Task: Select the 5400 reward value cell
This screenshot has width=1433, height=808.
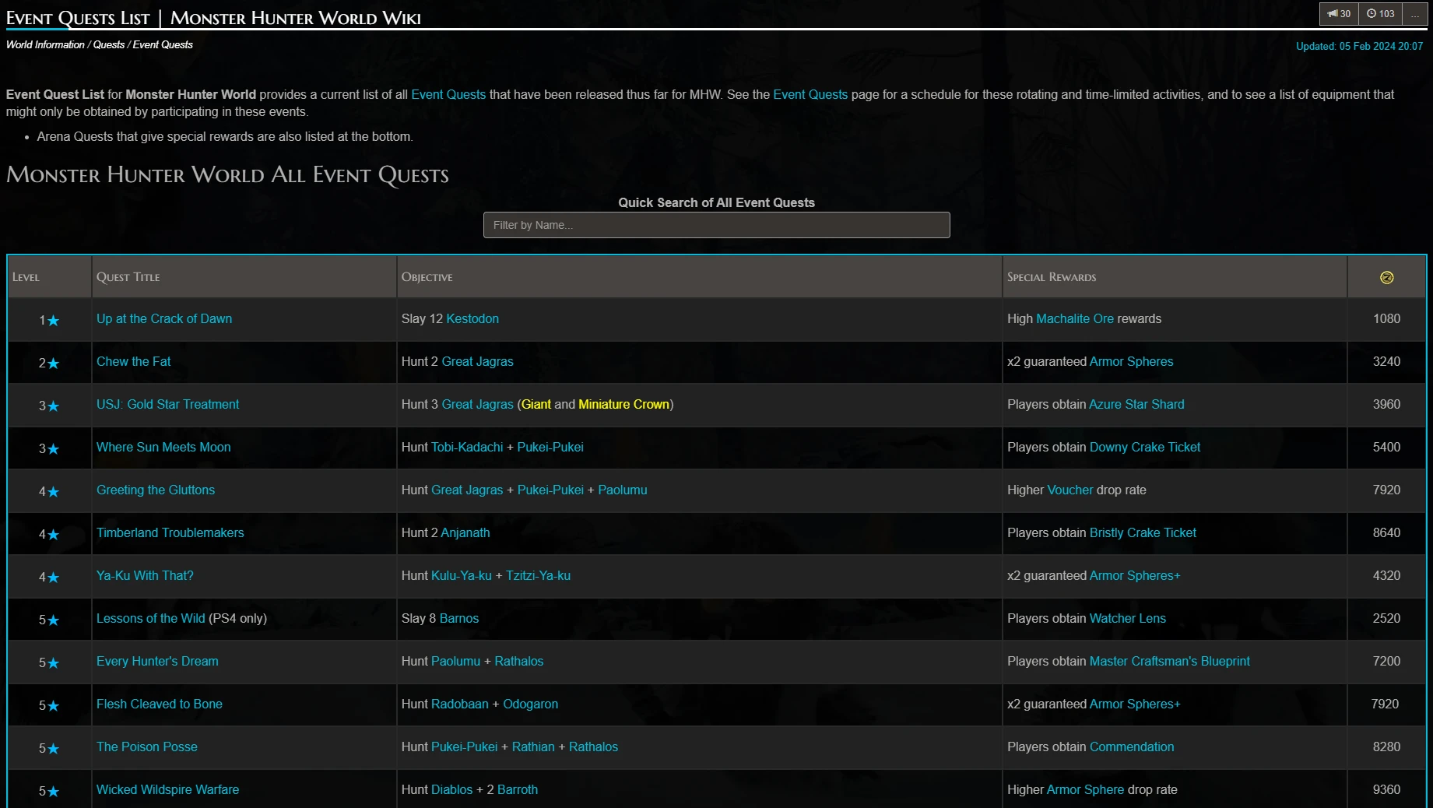Action: point(1386,447)
